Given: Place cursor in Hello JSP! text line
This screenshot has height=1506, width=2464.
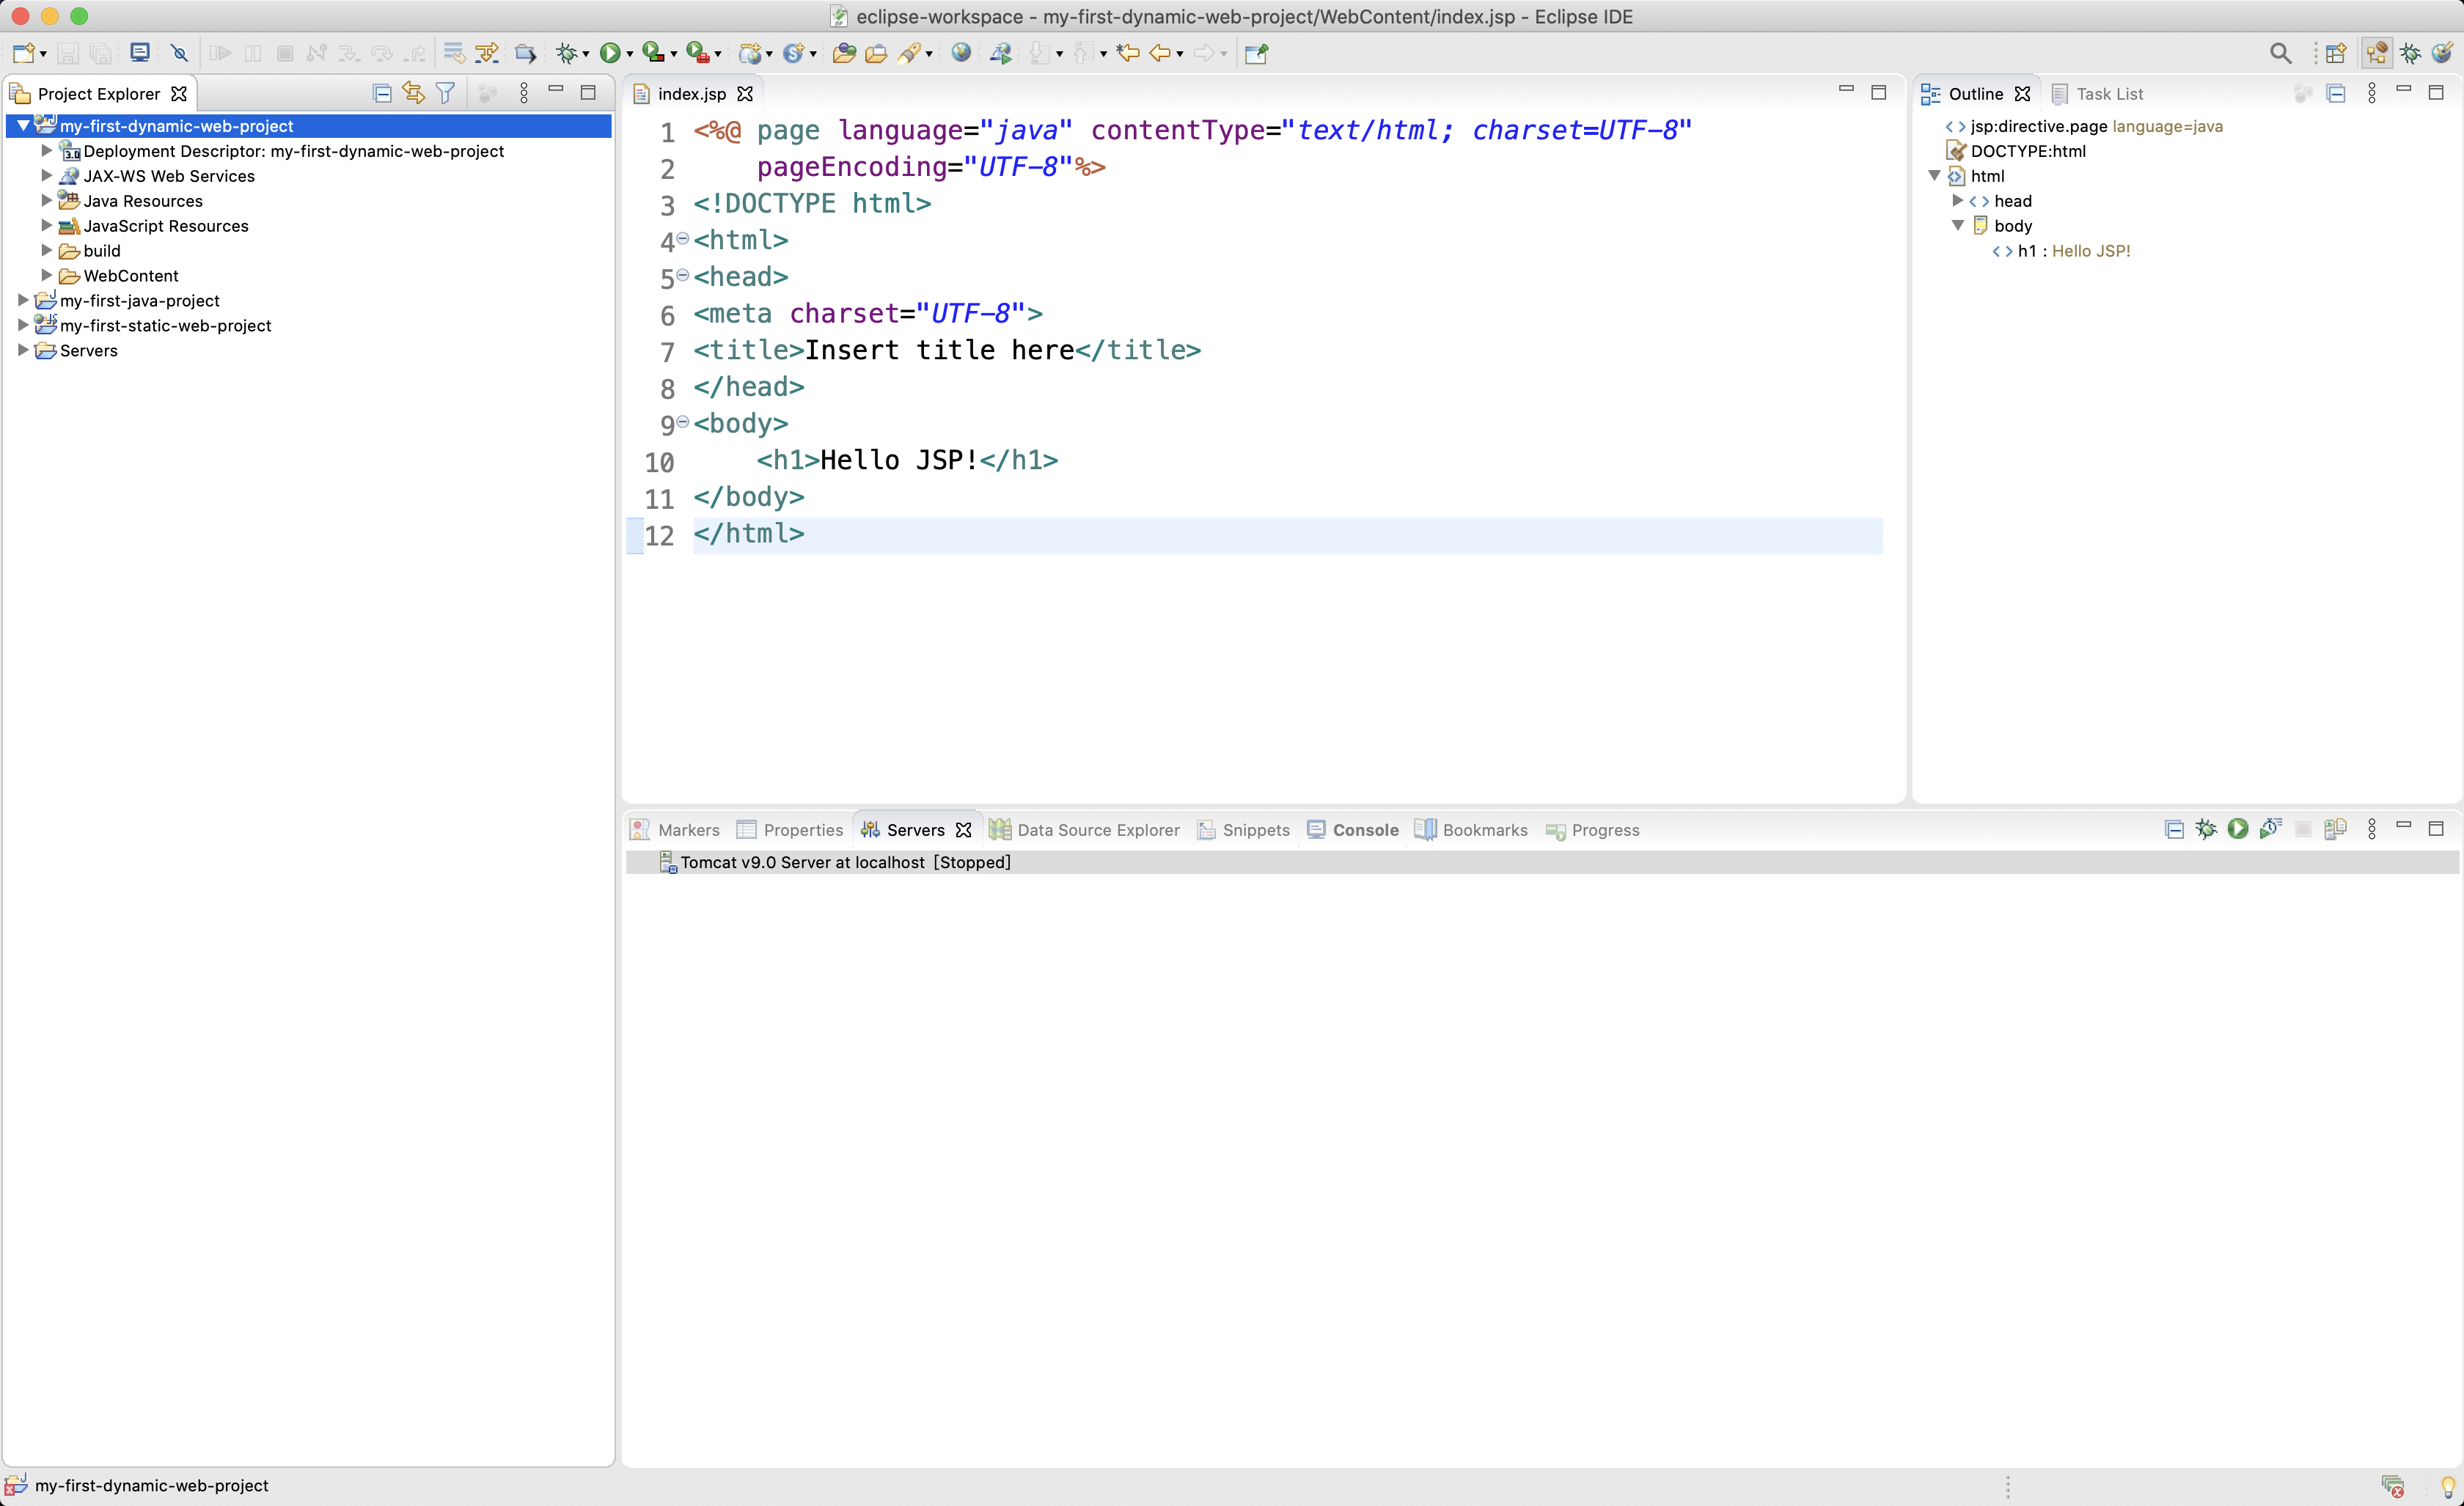Looking at the screenshot, I should [899, 460].
